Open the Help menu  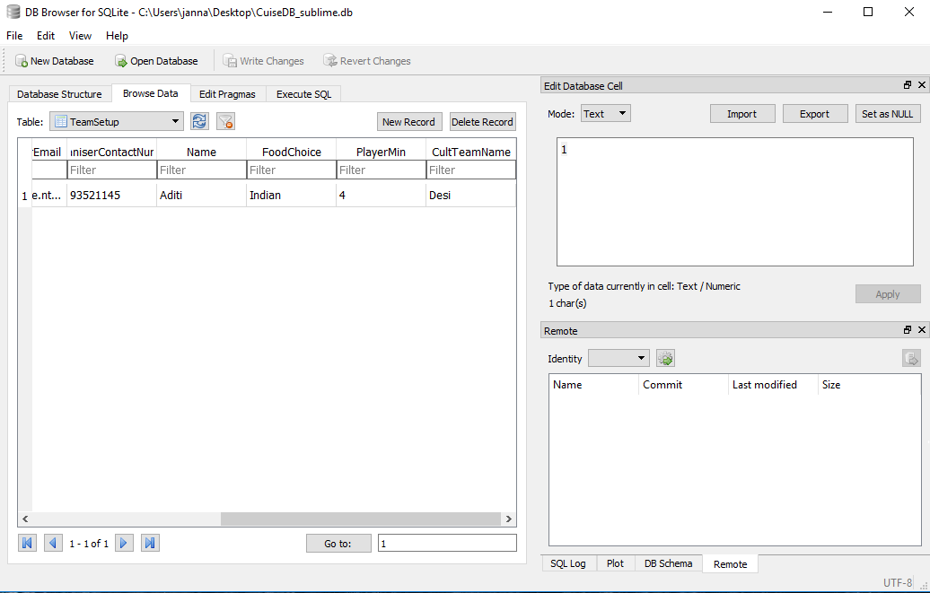click(x=117, y=36)
